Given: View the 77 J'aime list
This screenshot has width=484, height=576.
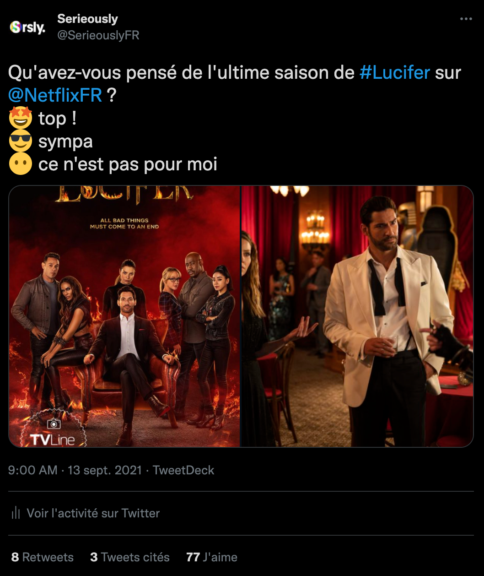Looking at the screenshot, I should [x=212, y=557].
